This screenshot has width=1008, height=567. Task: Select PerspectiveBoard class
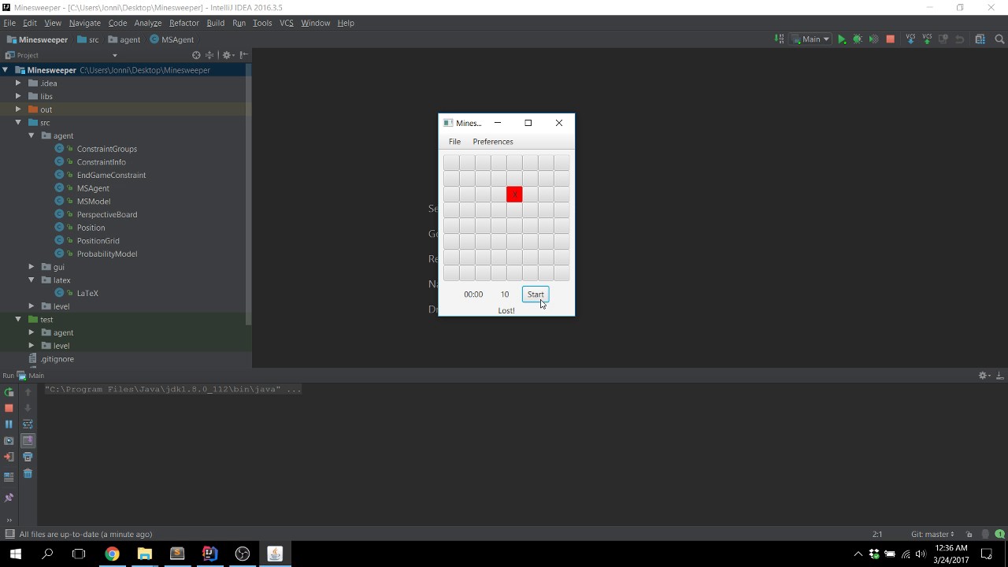(x=107, y=214)
